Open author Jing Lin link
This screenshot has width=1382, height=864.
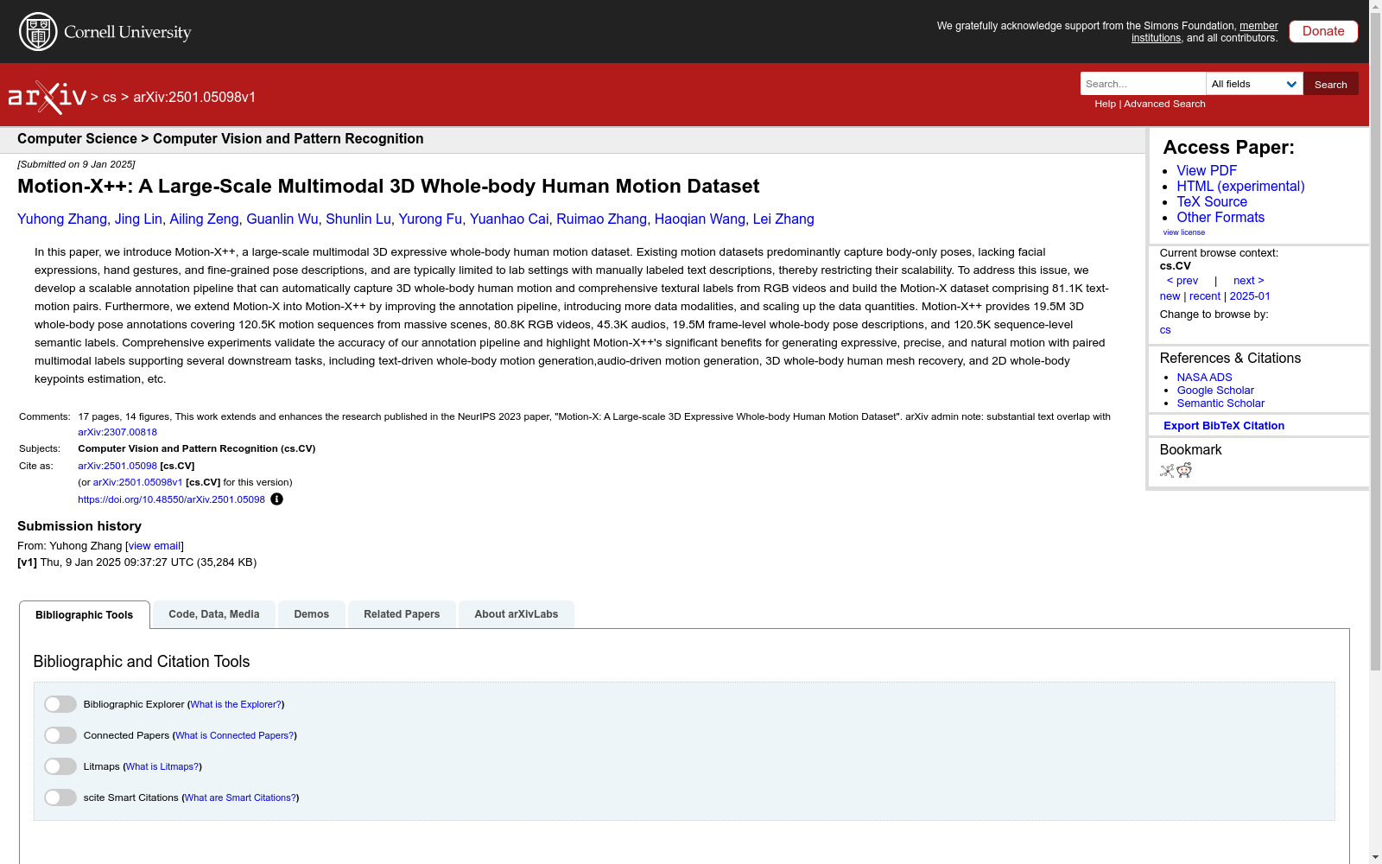(x=138, y=219)
